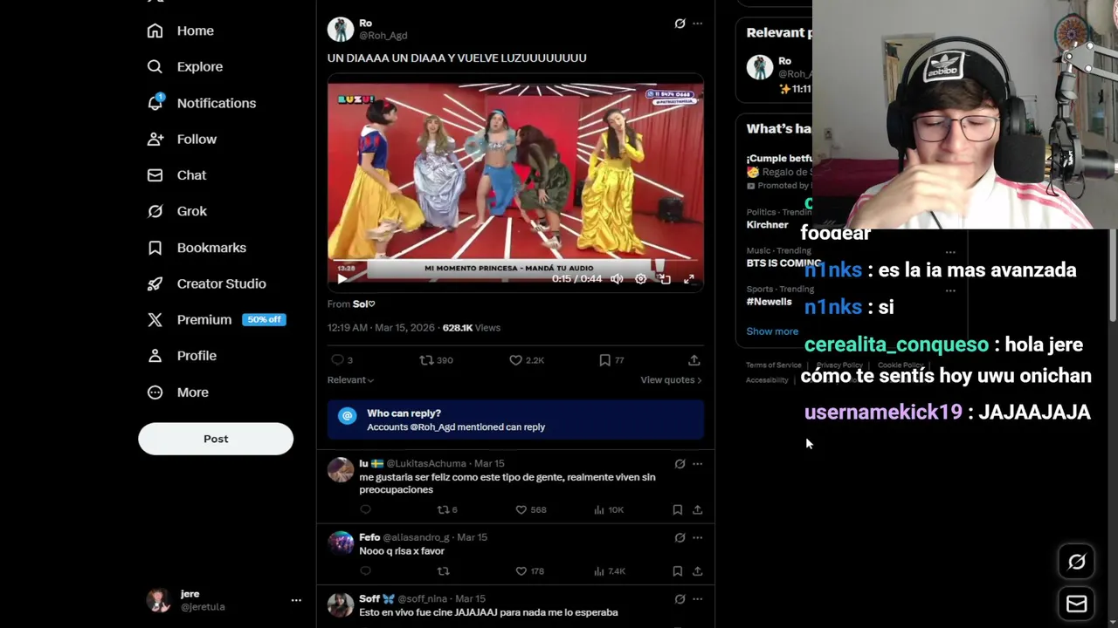Share Iu's reply
Image resolution: width=1118 pixels, height=628 pixels.
[x=697, y=509]
